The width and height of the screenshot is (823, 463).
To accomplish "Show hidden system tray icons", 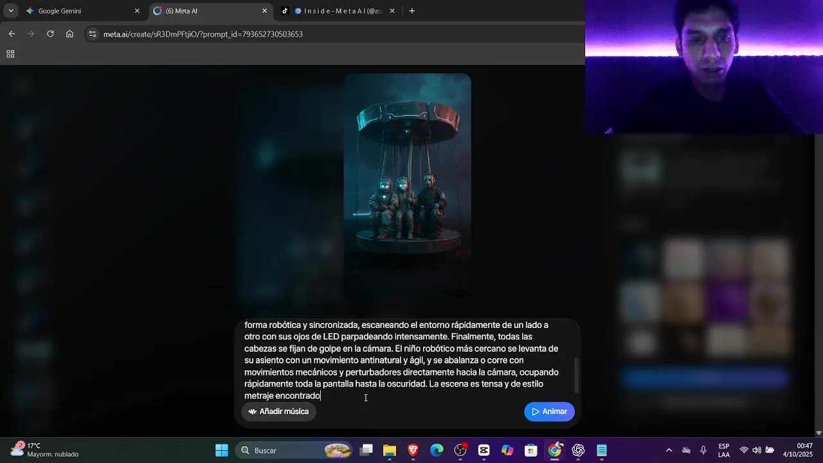I will 669,450.
